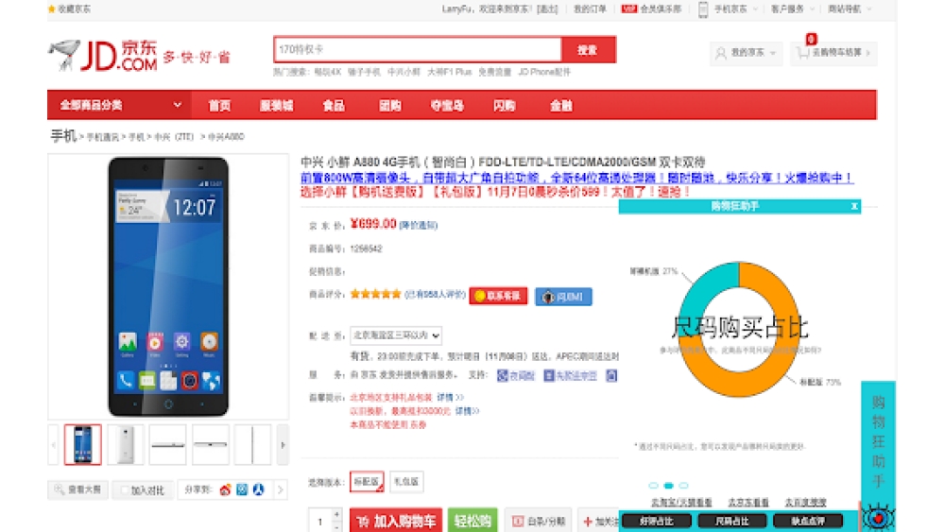Viewport: 945px width, 532px height.
Task: Share via the blue square share icon
Action: (242, 489)
